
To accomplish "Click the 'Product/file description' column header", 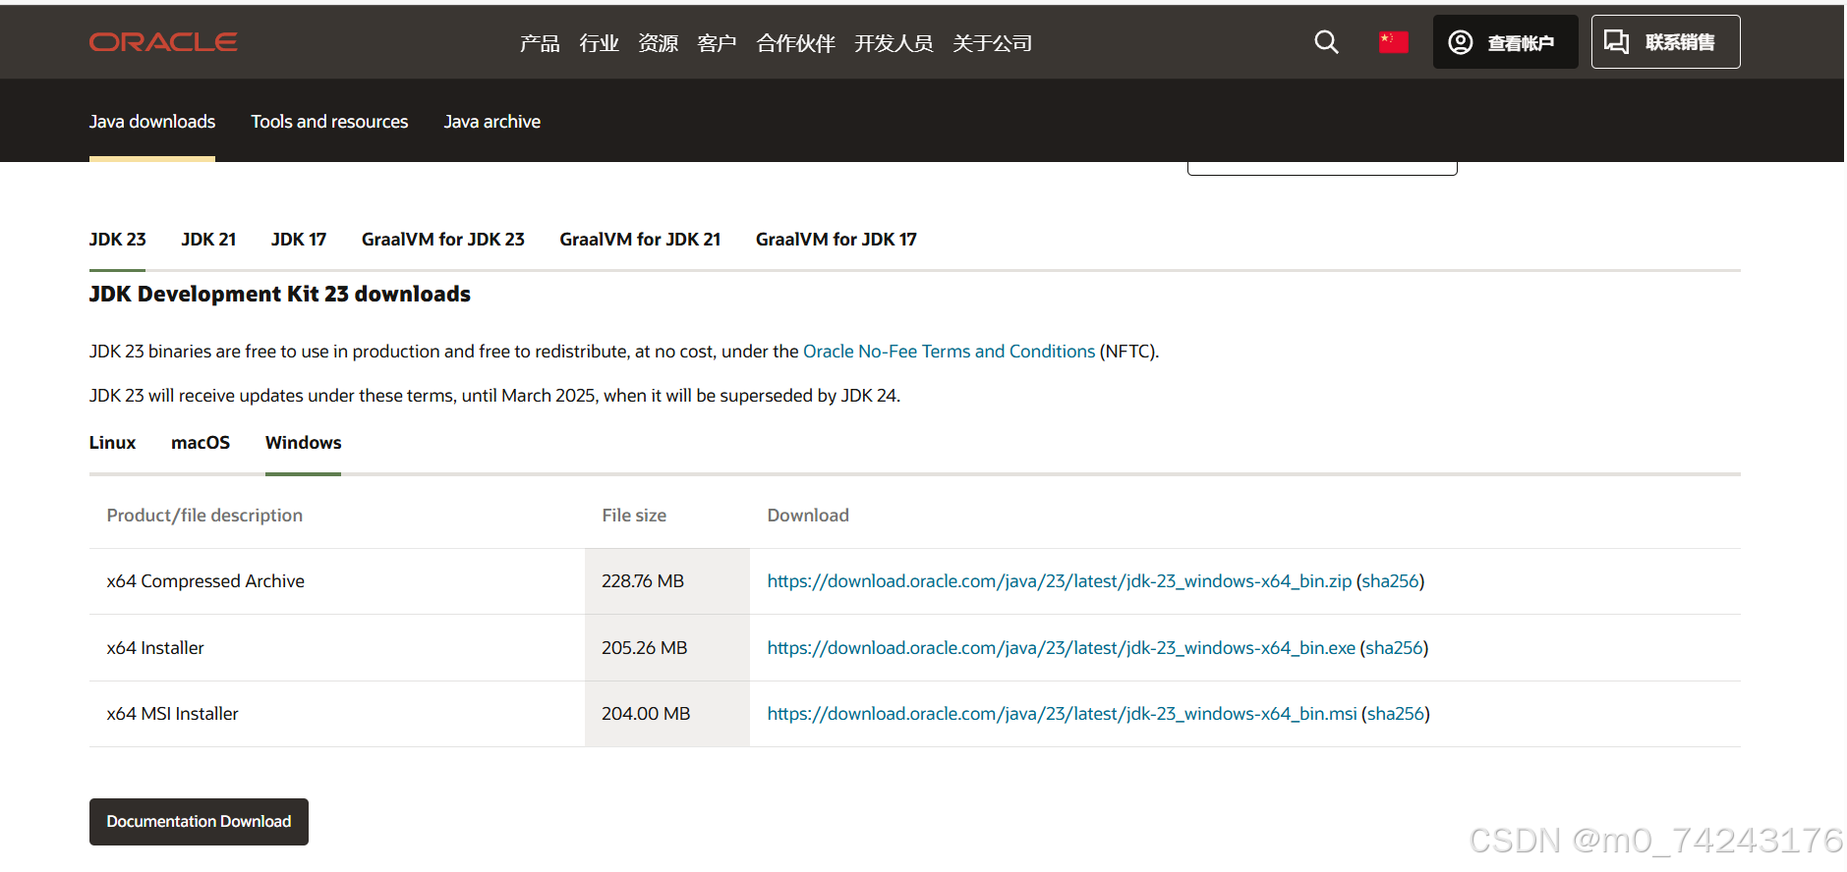I will coord(204,516).
